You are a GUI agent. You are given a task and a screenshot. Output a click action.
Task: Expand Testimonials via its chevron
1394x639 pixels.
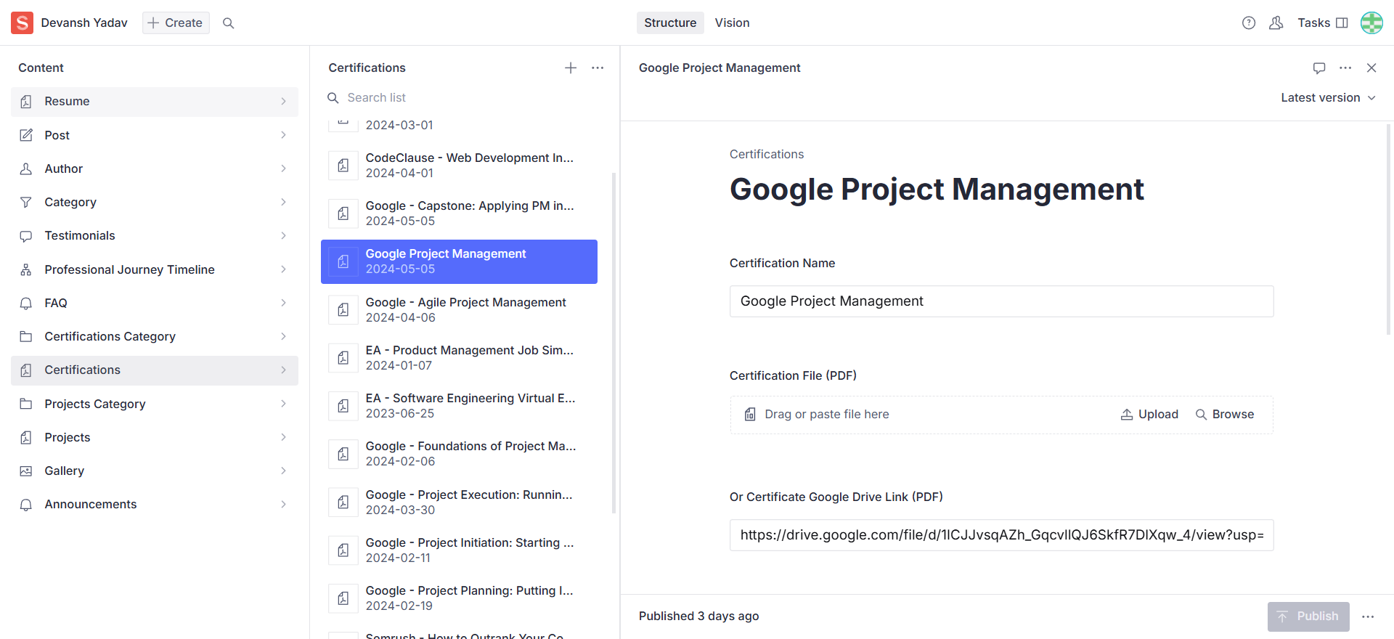pyautogui.click(x=283, y=235)
